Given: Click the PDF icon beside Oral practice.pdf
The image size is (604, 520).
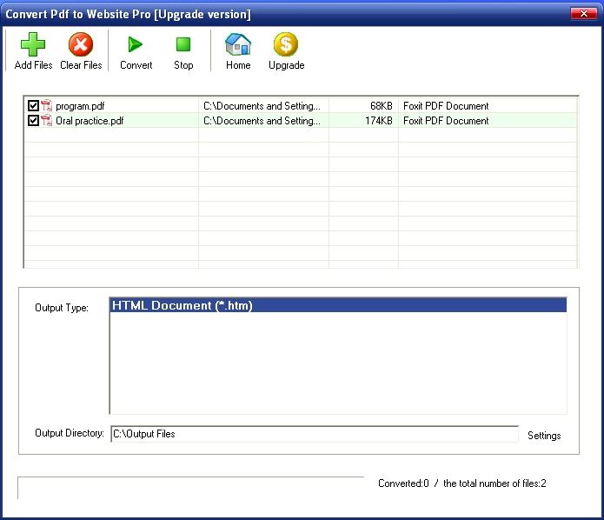Looking at the screenshot, I should pos(46,120).
